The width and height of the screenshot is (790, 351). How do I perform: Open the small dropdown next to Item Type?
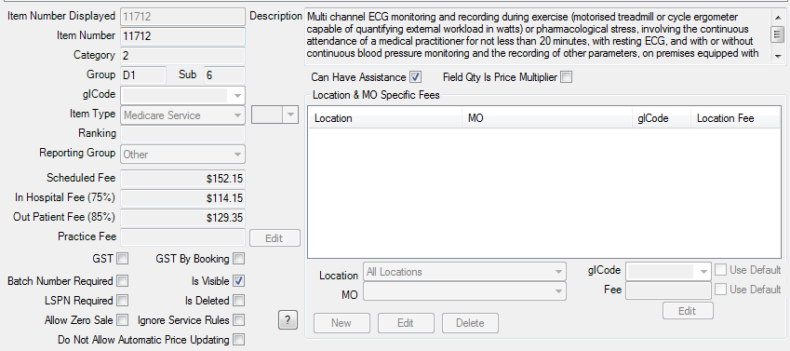point(275,115)
